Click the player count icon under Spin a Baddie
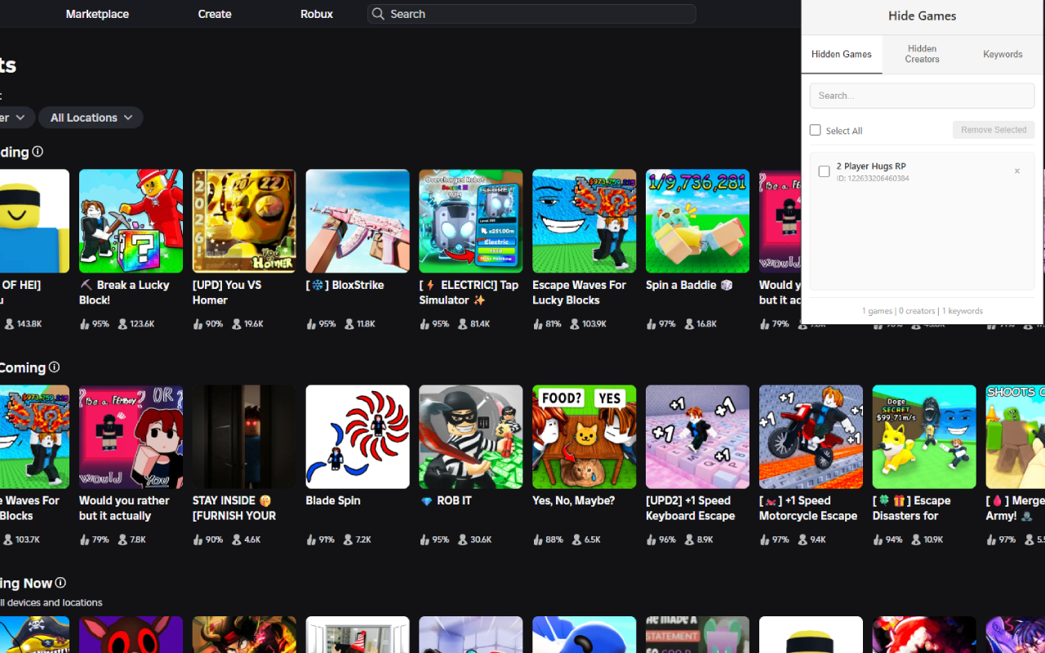Screen dimensions: 1045x653 pyautogui.click(x=689, y=324)
